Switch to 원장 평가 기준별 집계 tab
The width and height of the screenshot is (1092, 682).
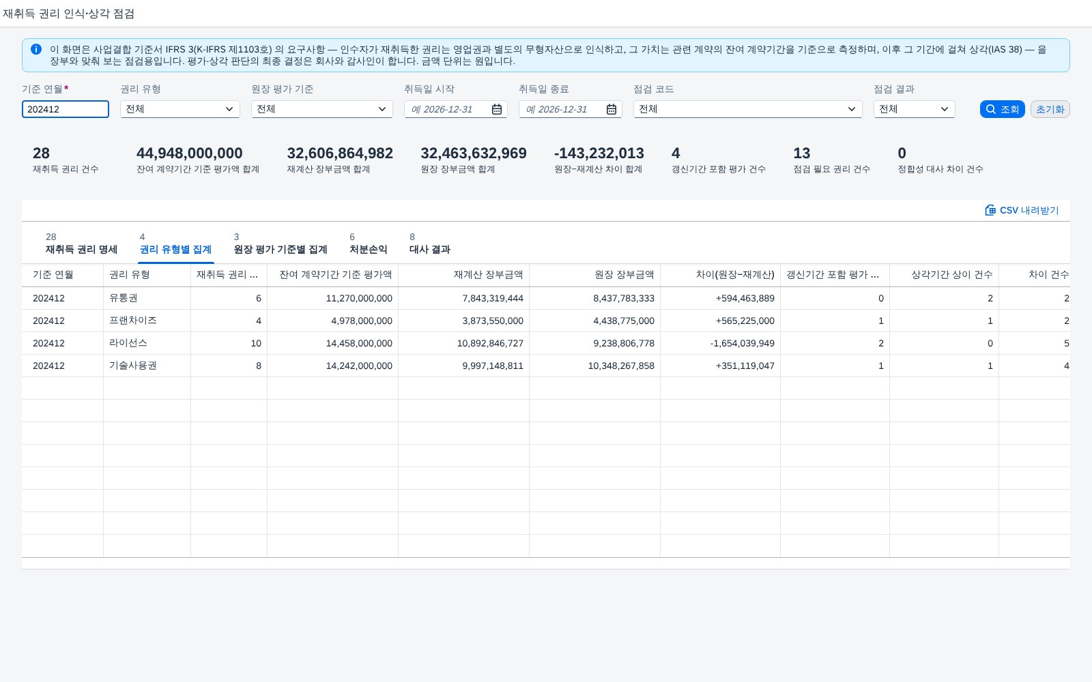281,244
